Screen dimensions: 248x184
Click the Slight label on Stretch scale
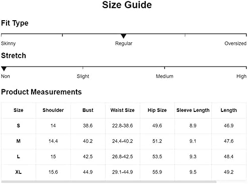[x=83, y=77]
